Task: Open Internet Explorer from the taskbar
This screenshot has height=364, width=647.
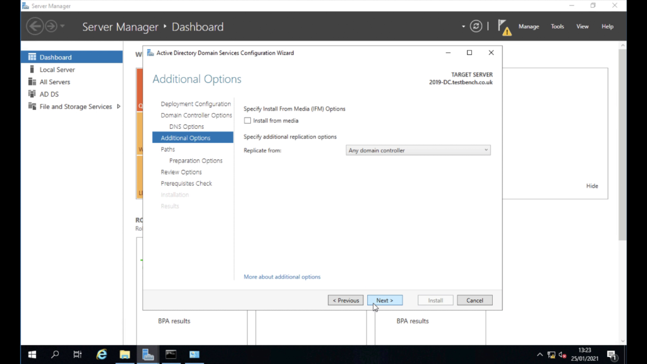Action: click(x=101, y=354)
